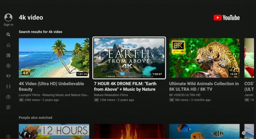Click the '4k video' page title

pyautogui.click(x=31, y=18)
